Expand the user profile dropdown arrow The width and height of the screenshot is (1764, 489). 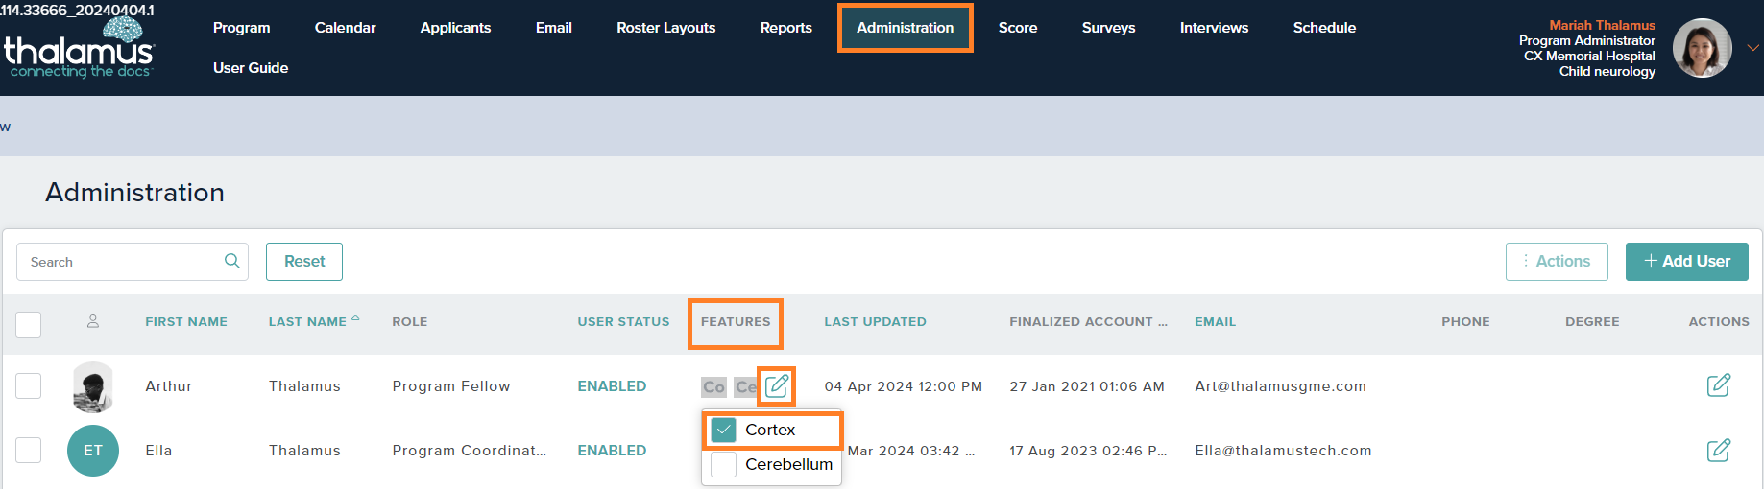1752,48
